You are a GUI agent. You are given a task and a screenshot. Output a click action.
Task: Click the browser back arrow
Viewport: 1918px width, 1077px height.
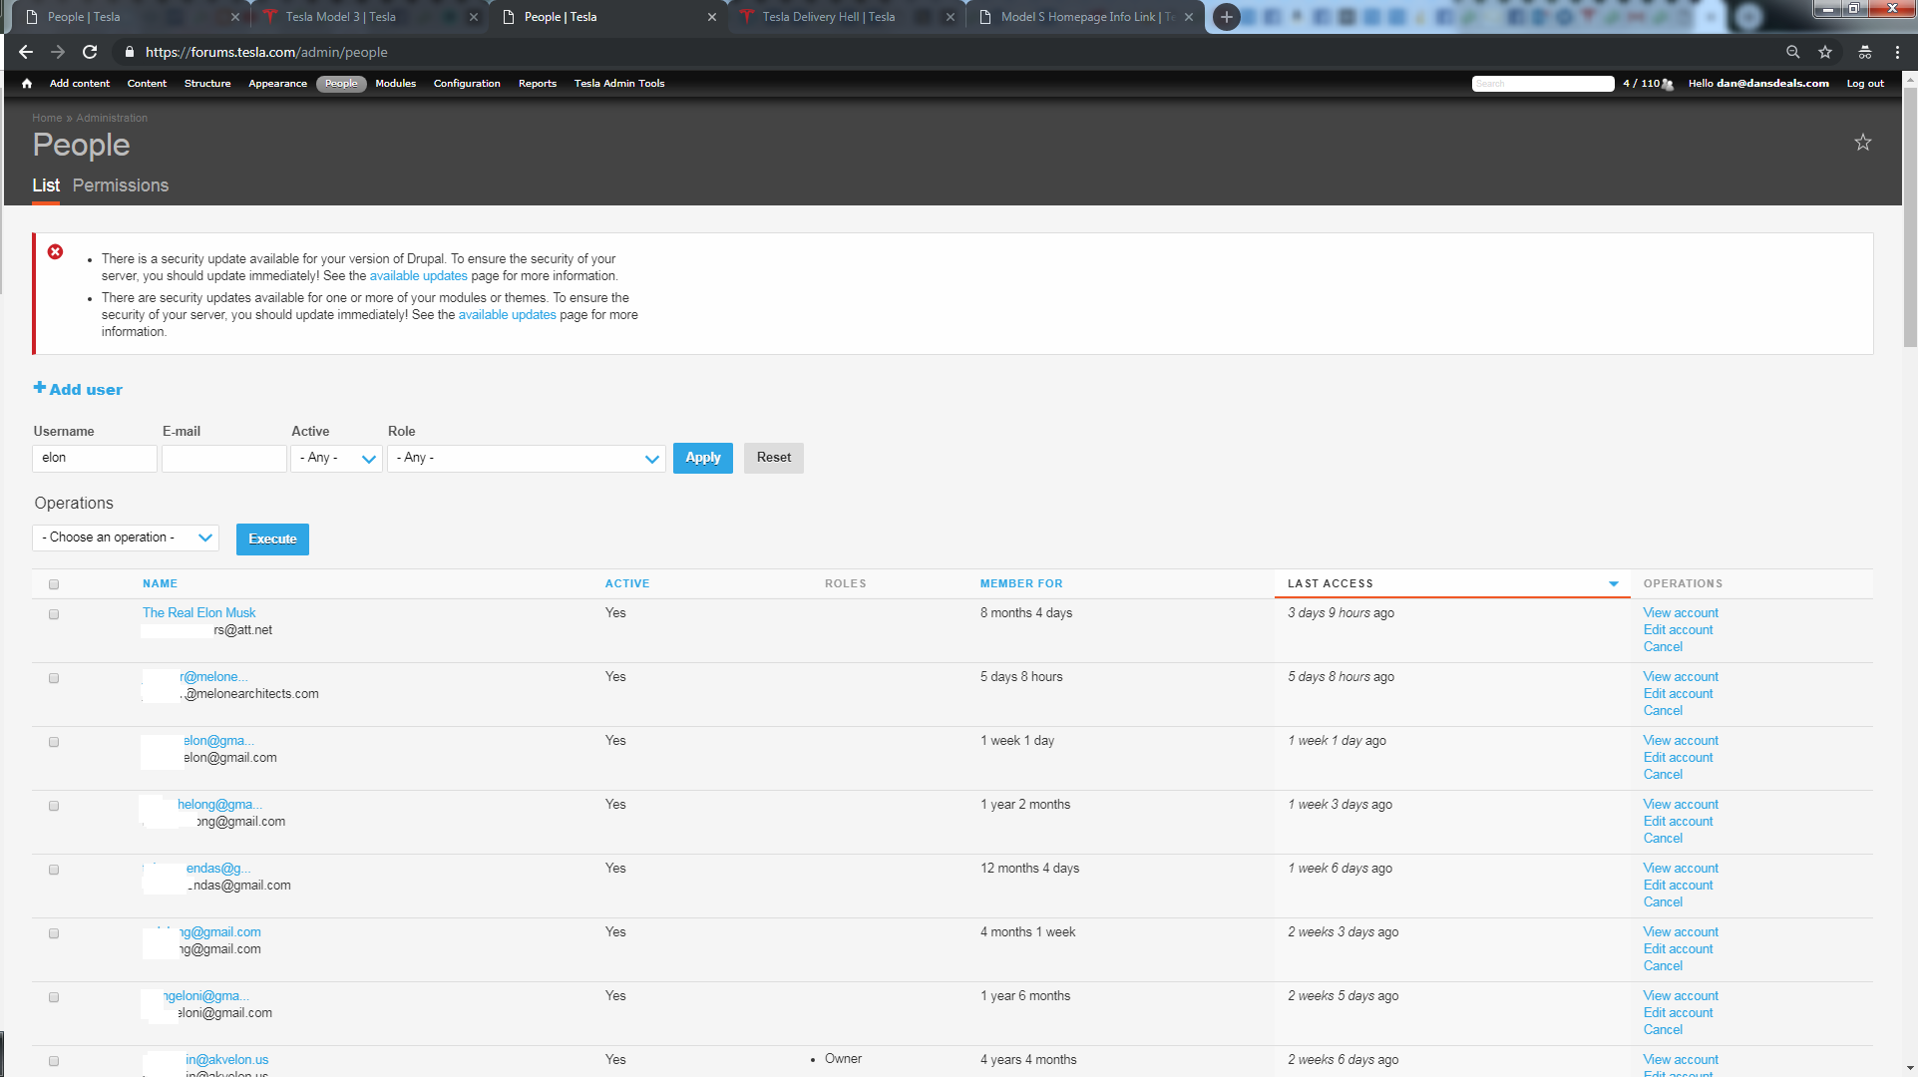pos(26,52)
